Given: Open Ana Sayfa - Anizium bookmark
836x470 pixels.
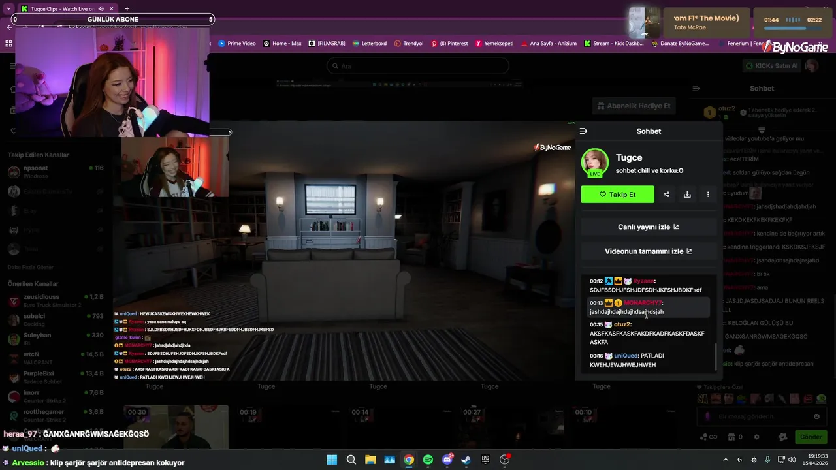Looking at the screenshot, I should pos(548,44).
